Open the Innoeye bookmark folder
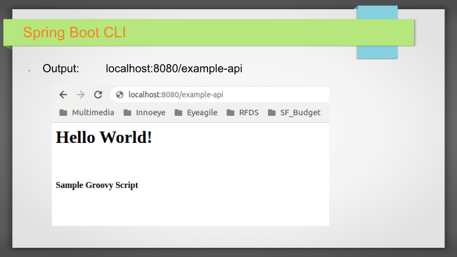Screen dimensions: 457x257 click(x=144, y=112)
